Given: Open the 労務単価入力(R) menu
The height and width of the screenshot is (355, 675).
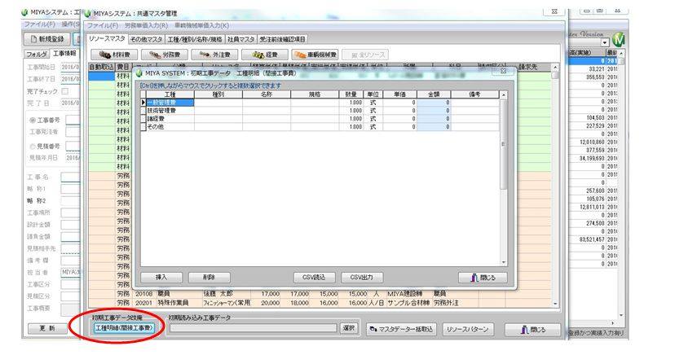Looking at the screenshot, I should pyautogui.click(x=147, y=26).
